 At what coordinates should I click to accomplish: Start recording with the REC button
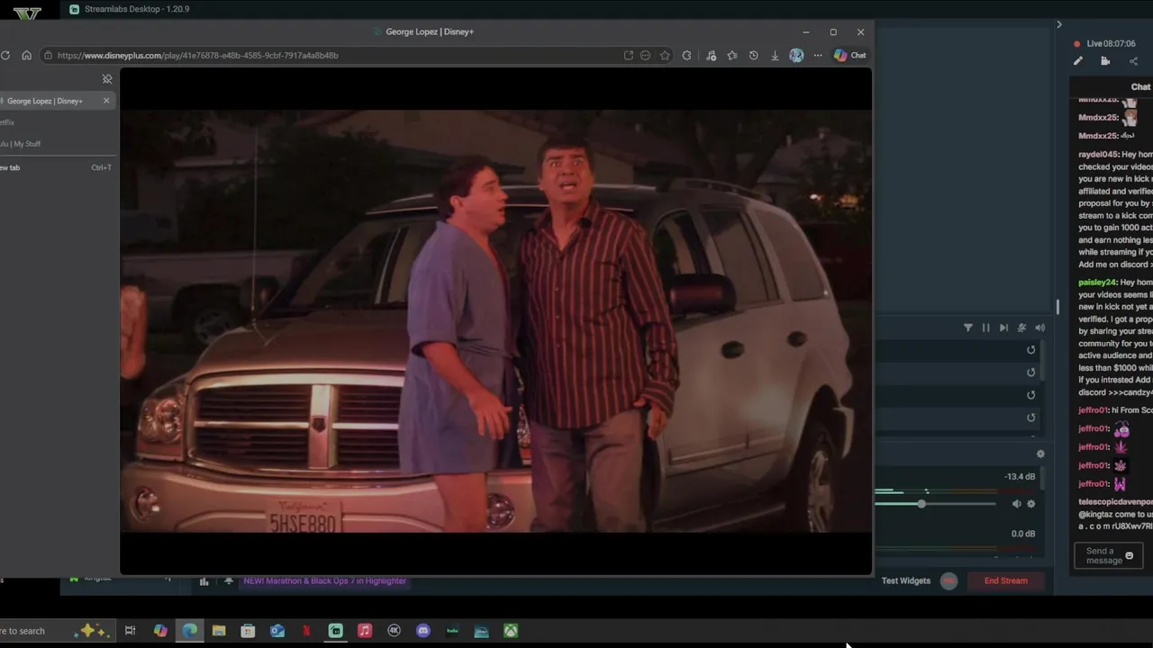[x=949, y=581]
